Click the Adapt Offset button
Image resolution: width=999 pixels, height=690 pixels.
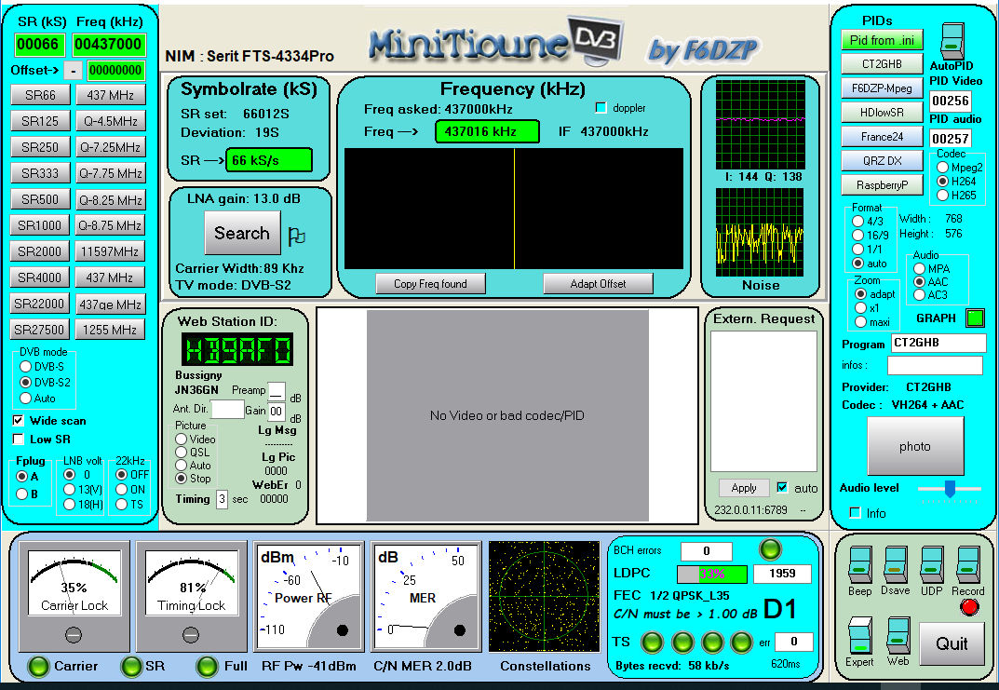click(598, 284)
